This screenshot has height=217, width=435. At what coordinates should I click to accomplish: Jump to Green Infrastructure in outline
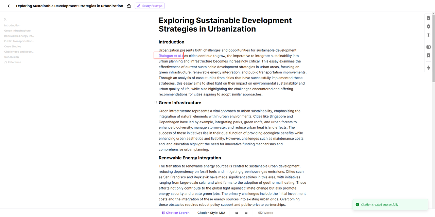(17, 31)
